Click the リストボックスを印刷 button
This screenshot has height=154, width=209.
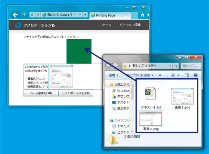tap(76, 93)
